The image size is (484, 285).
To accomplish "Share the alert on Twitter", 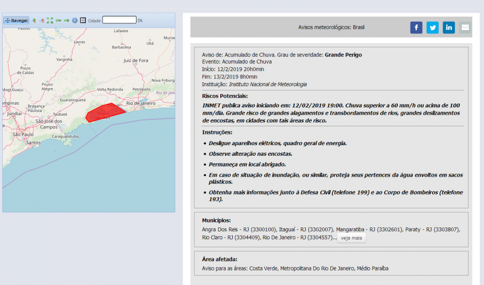I will click(x=433, y=28).
